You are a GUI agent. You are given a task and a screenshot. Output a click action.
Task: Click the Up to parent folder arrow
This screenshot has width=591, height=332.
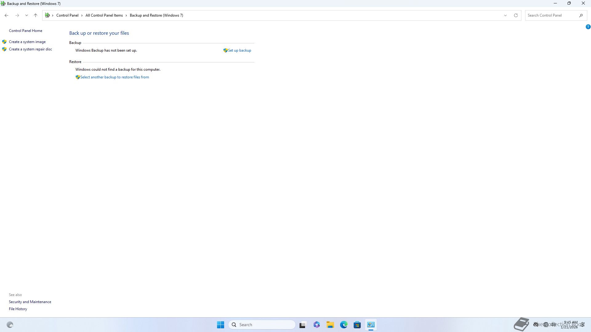click(x=35, y=15)
